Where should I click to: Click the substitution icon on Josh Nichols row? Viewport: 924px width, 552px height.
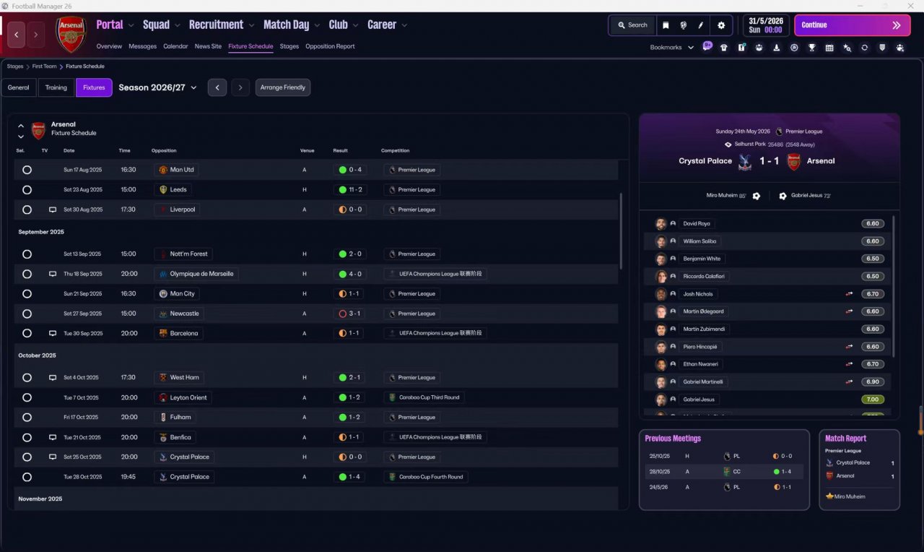click(x=850, y=294)
